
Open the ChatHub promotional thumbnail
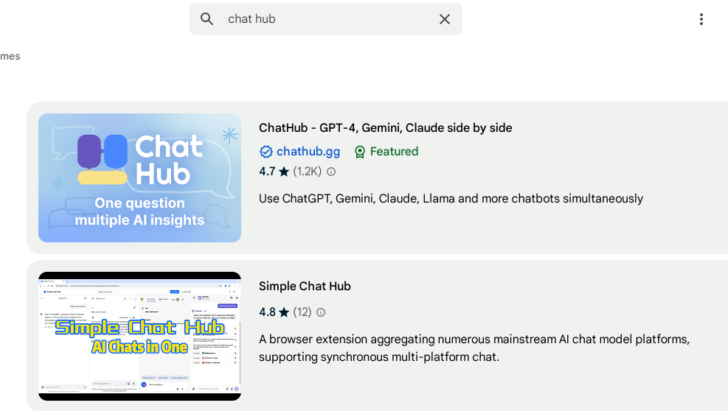click(x=139, y=178)
